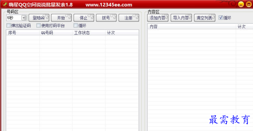
Task: Click the 拨号 button
Action: coord(106,18)
